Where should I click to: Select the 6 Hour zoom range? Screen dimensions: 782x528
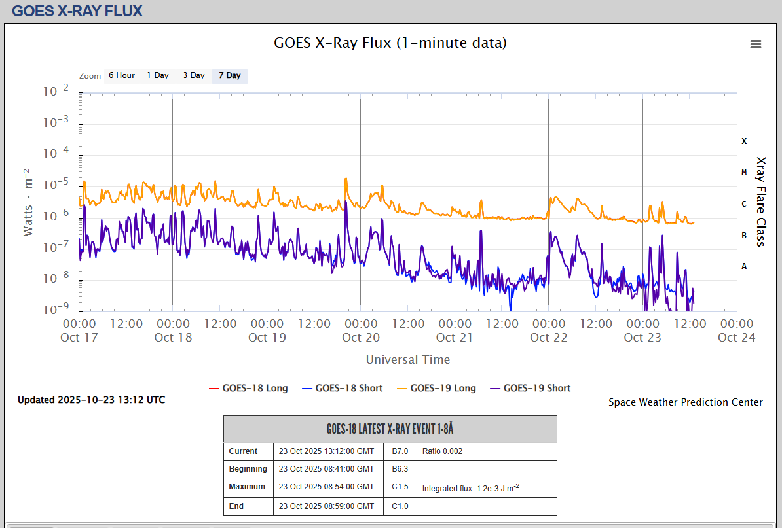pos(121,75)
